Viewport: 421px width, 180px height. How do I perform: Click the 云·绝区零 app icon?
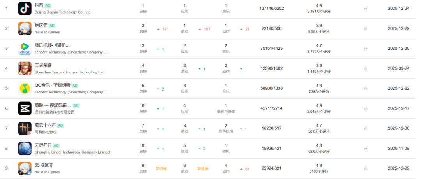tap(25, 168)
